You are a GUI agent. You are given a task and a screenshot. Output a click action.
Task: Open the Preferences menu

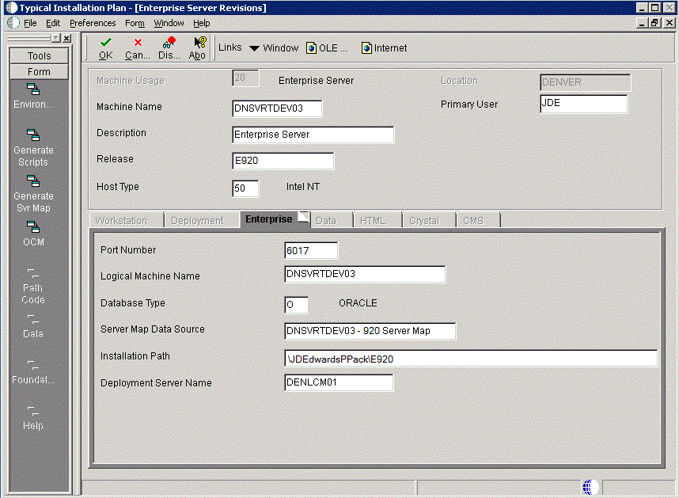tap(93, 23)
